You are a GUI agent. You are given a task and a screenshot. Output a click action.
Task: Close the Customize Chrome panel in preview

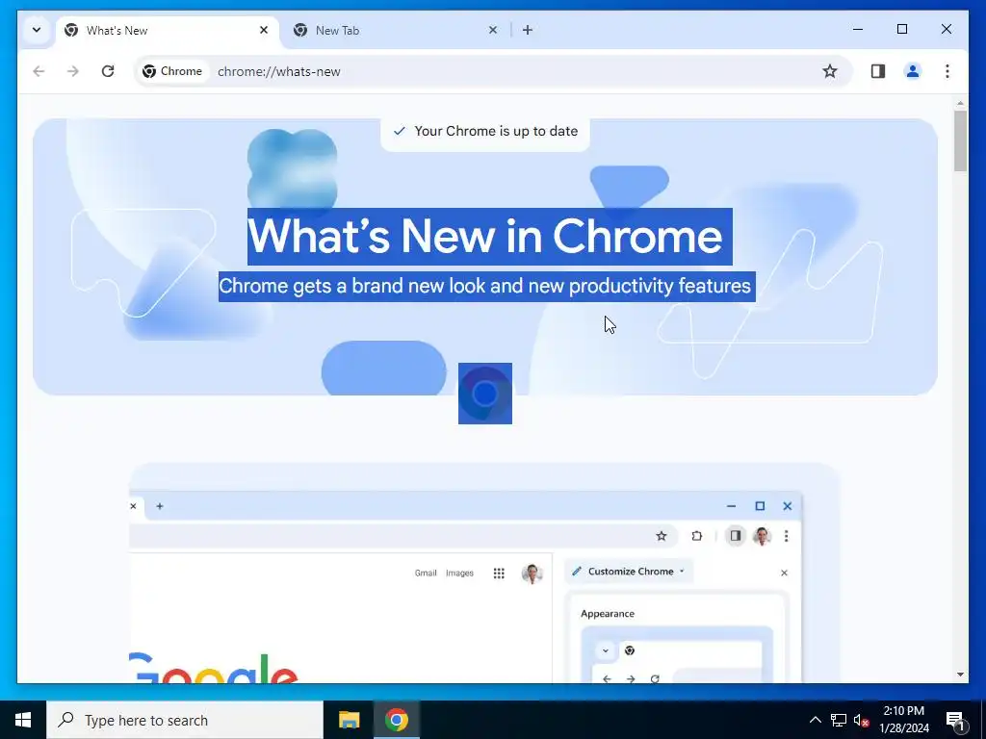[x=784, y=573]
